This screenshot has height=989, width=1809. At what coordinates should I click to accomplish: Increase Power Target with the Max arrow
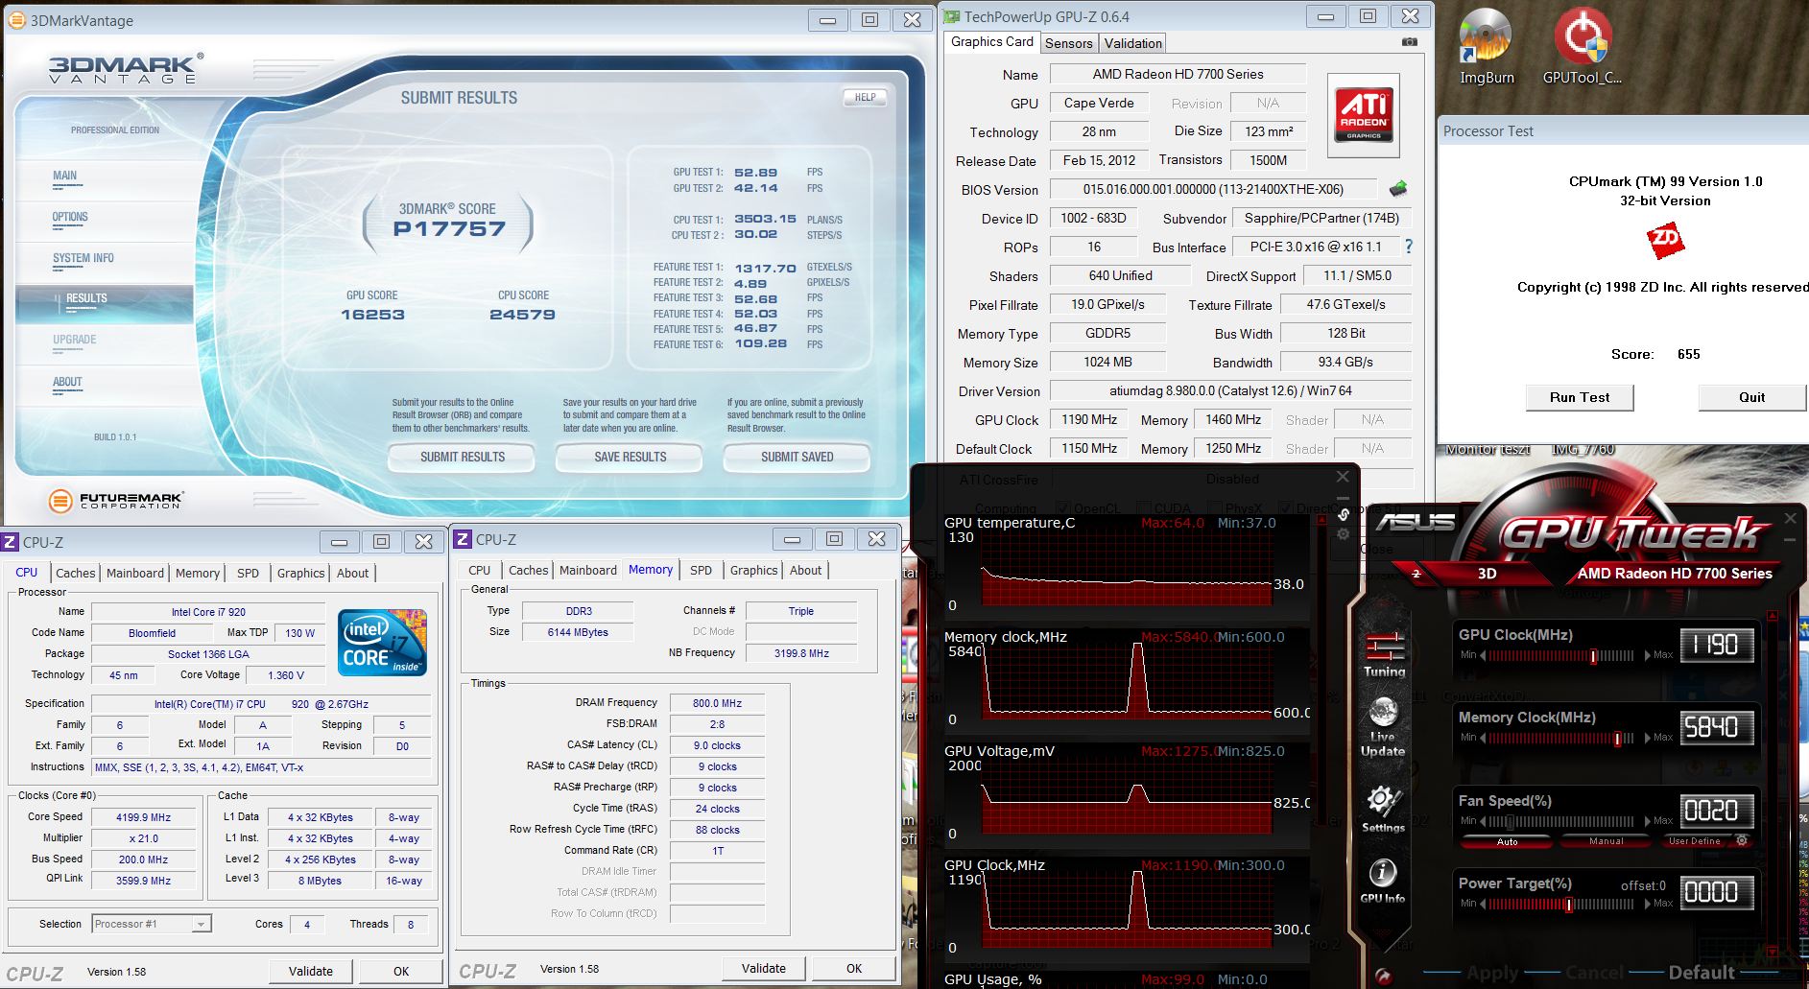click(x=1648, y=904)
